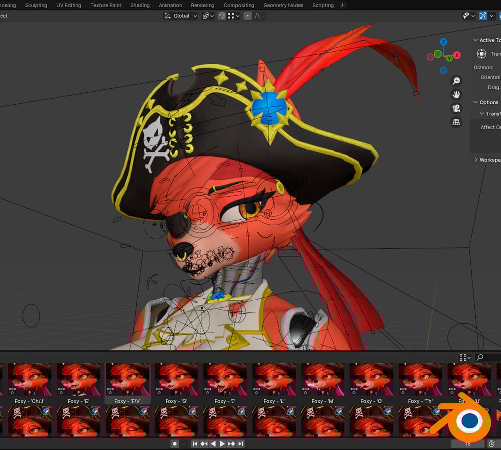Jump to previous keyframe

pyautogui.click(x=204, y=444)
